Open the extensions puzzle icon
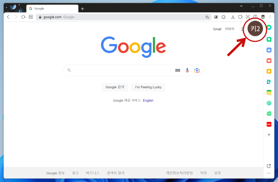Image resolution: width=278 pixels, height=182 pixels. pos(223,17)
